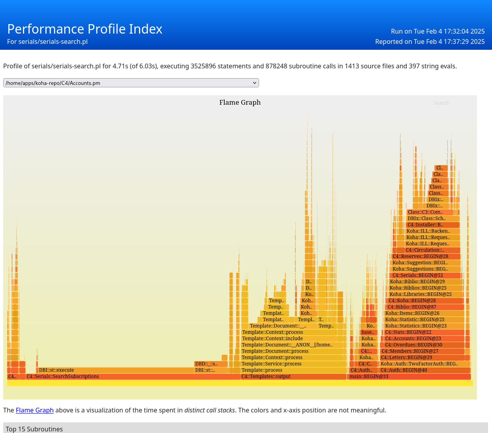Click the C4::Overdues::BEGIN@30 frame
Screen dimensions: 492x433
point(423,345)
